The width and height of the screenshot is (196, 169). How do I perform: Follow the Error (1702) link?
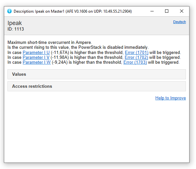136,58
